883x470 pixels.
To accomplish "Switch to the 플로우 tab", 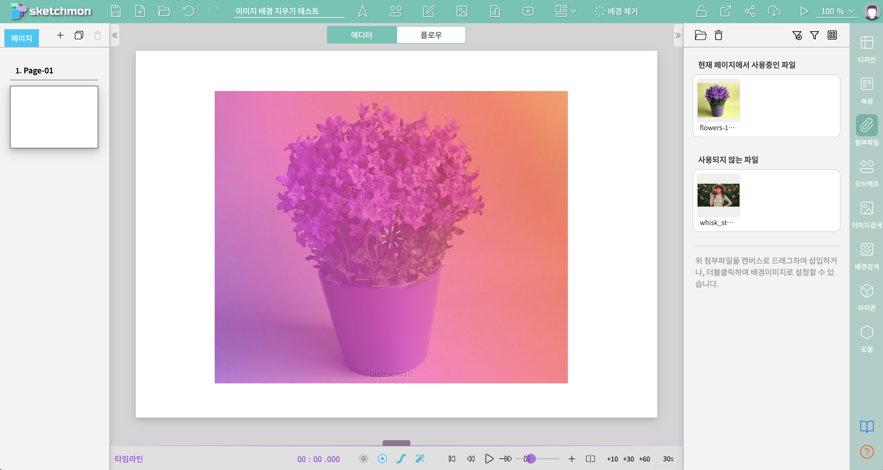I will pos(431,35).
